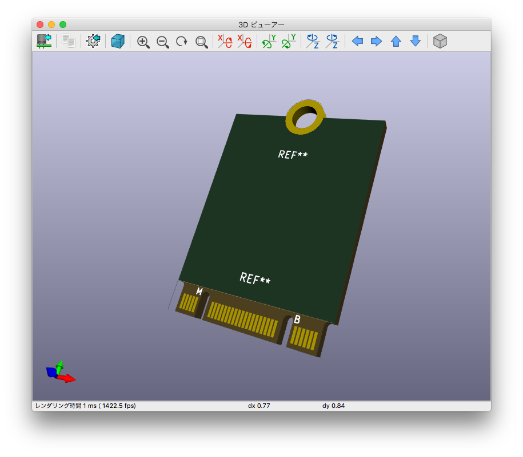The height and width of the screenshot is (457, 523).
Task: Click the M key label on connector
Action: pos(199,292)
